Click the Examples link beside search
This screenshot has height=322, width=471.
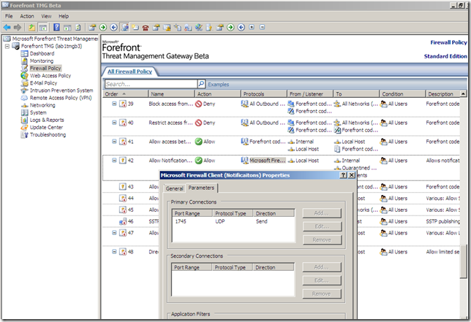pos(219,85)
